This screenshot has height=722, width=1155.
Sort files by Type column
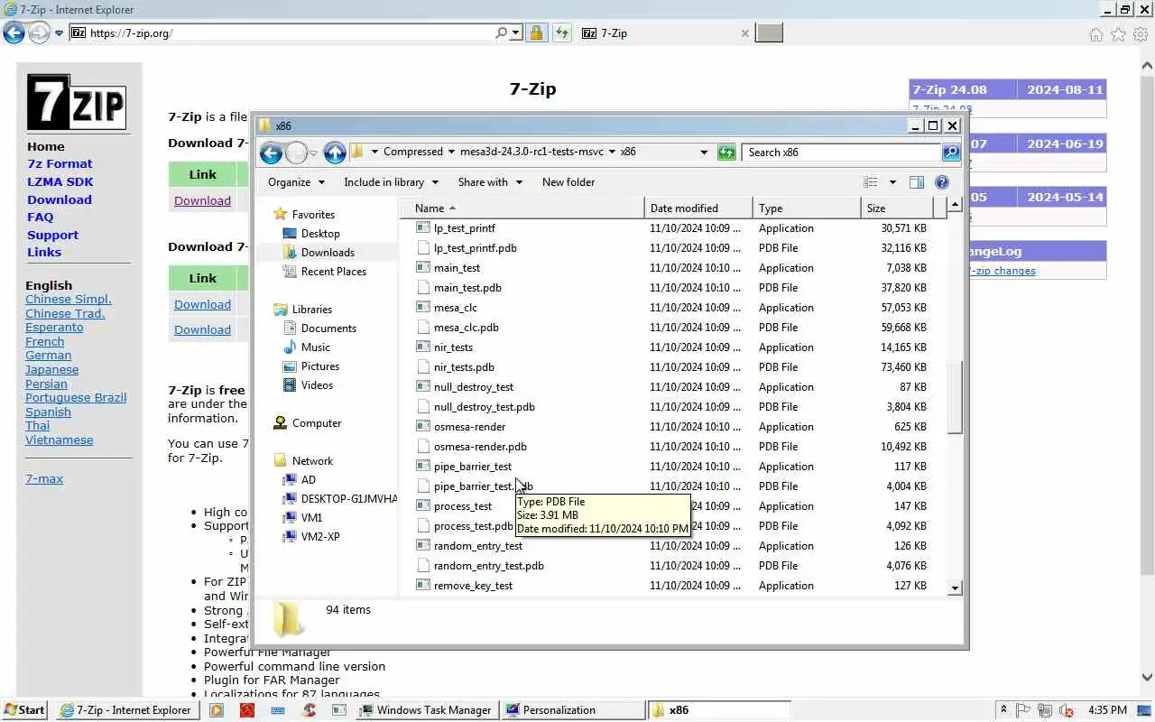click(x=807, y=208)
